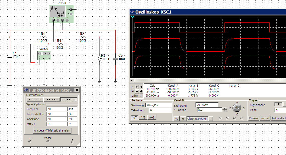
Task: Toggle the A/B display mode button
Action: tap(143, 117)
